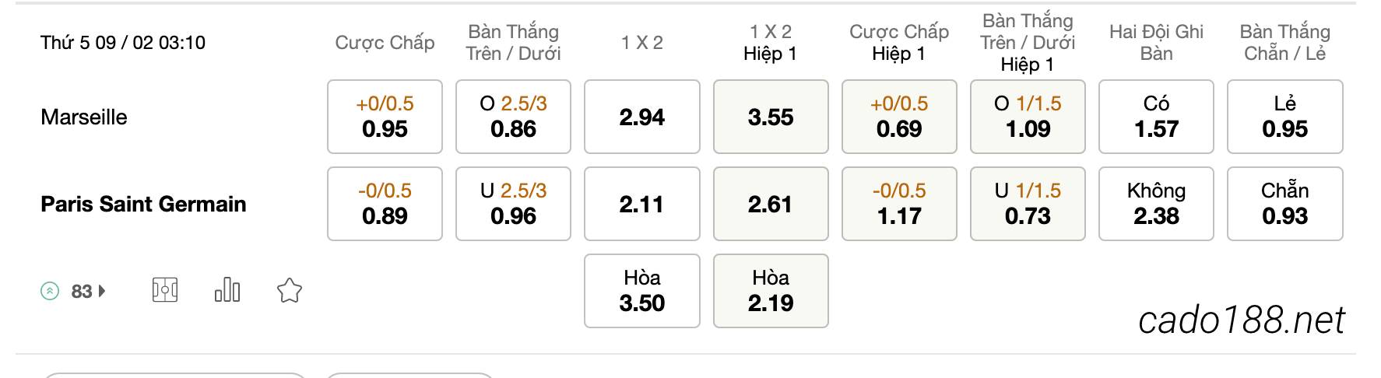Click the green circled up-arrow icon
The width and height of the screenshot is (1381, 378).
(x=50, y=292)
